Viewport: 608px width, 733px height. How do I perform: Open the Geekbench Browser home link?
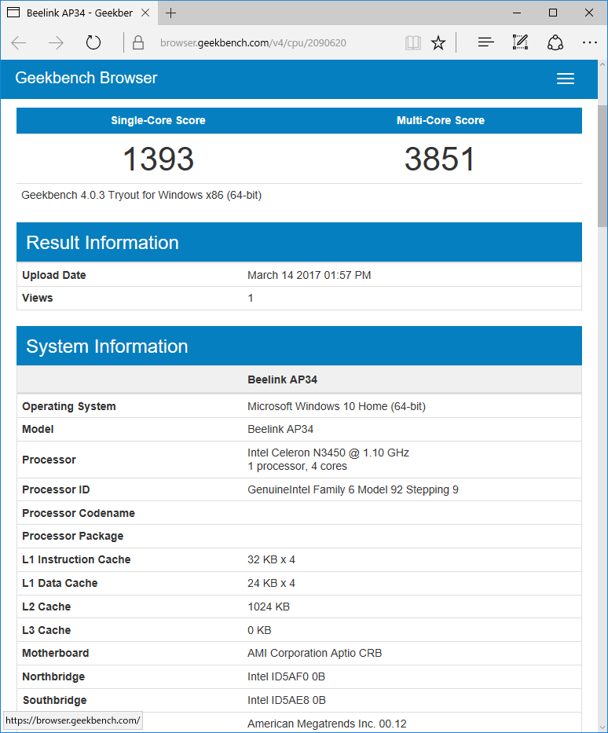86,78
